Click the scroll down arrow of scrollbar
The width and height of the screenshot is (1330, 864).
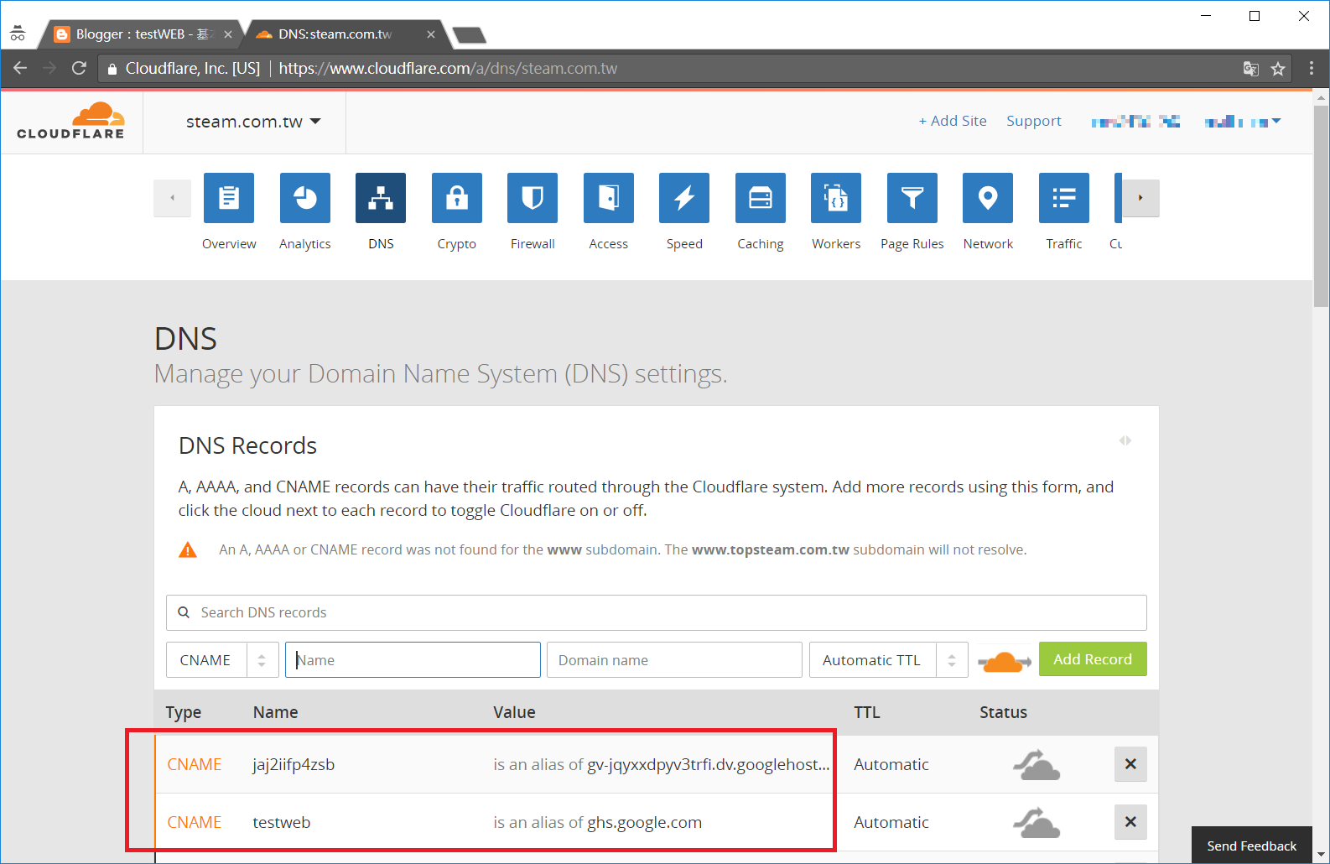[1322, 855]
